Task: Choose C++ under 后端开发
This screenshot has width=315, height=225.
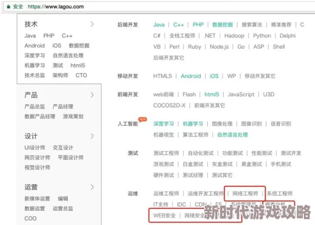Action: [x=179, y=25]
